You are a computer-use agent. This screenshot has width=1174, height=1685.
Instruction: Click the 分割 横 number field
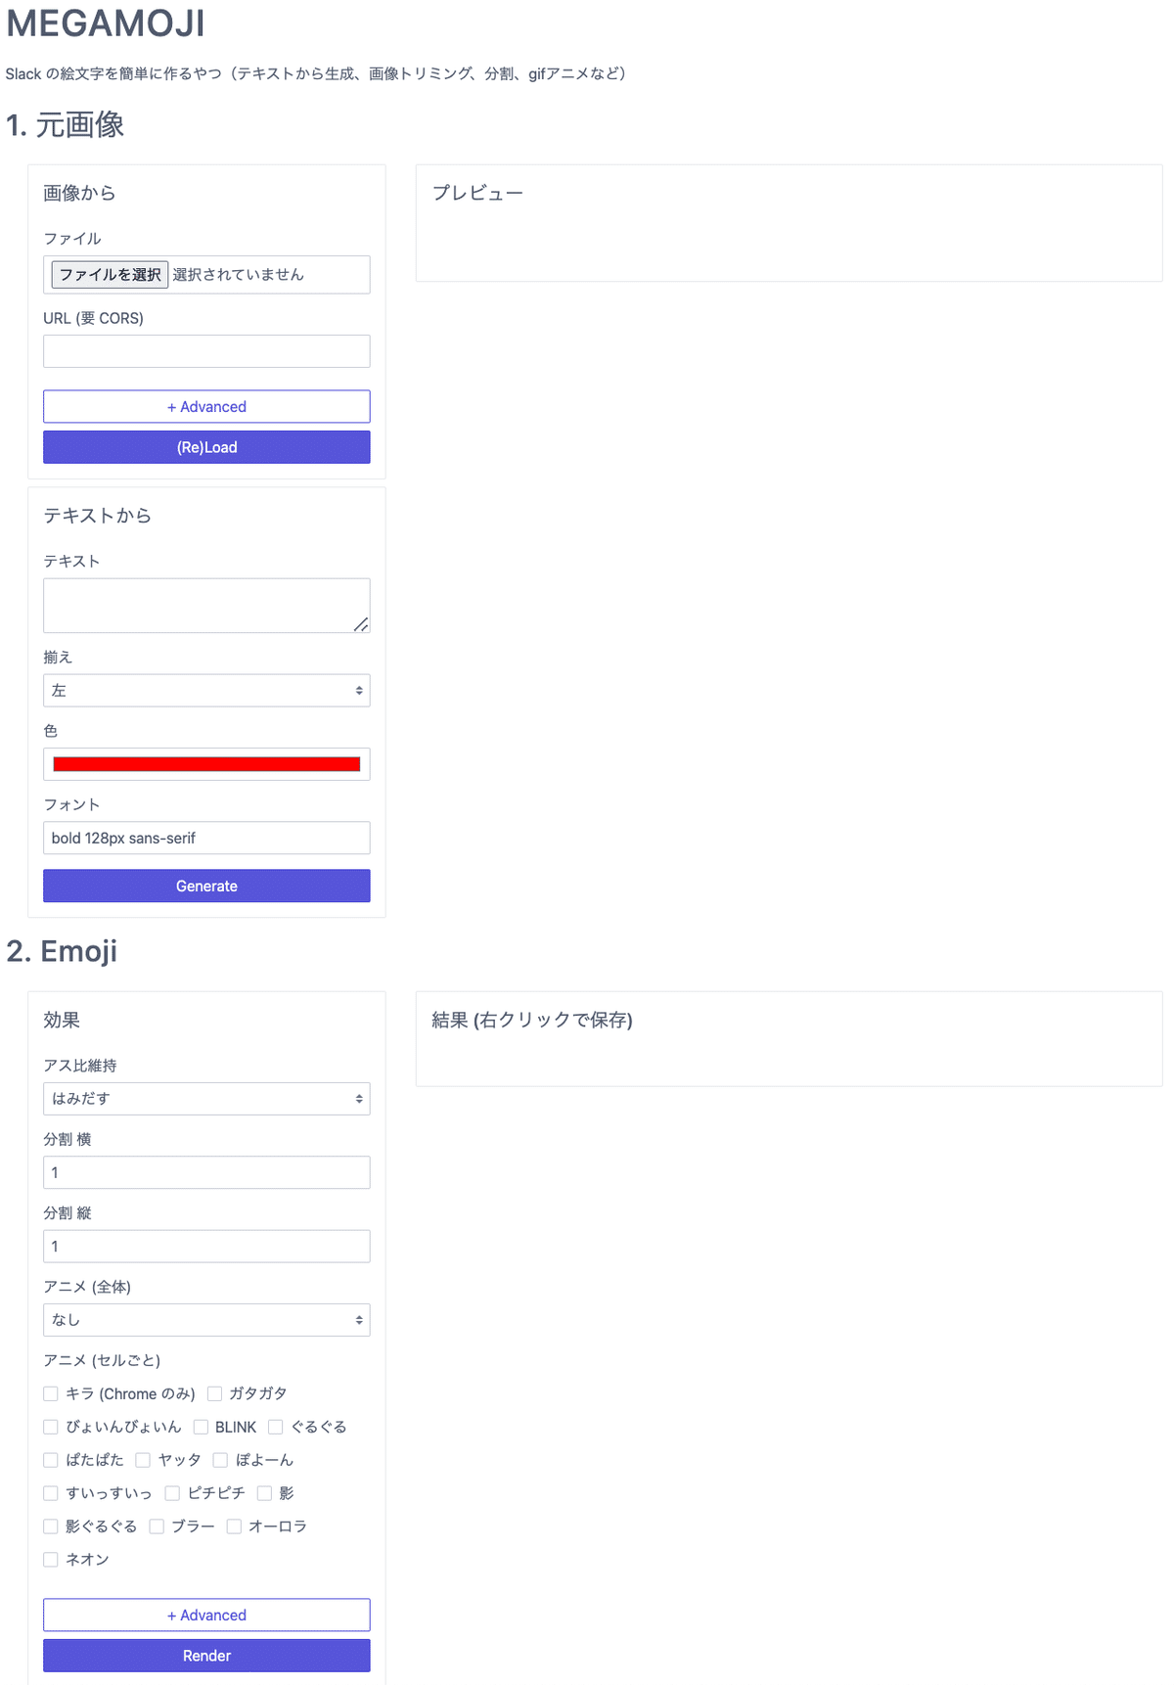[206, 1172]
